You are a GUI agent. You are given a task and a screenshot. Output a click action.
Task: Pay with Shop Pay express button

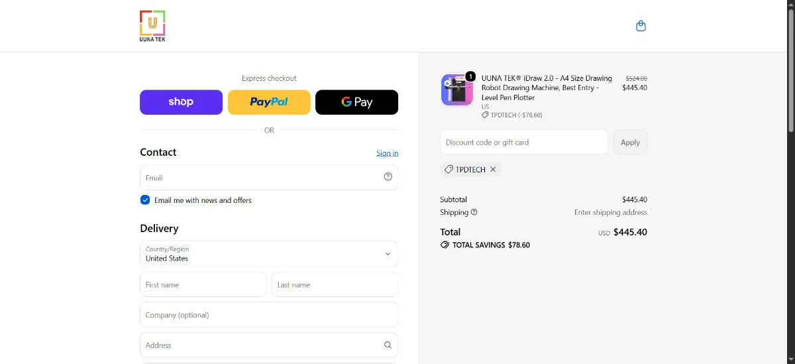click(x=181, y=102)
